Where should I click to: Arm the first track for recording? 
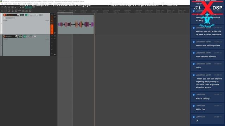[x=5, y=15]
